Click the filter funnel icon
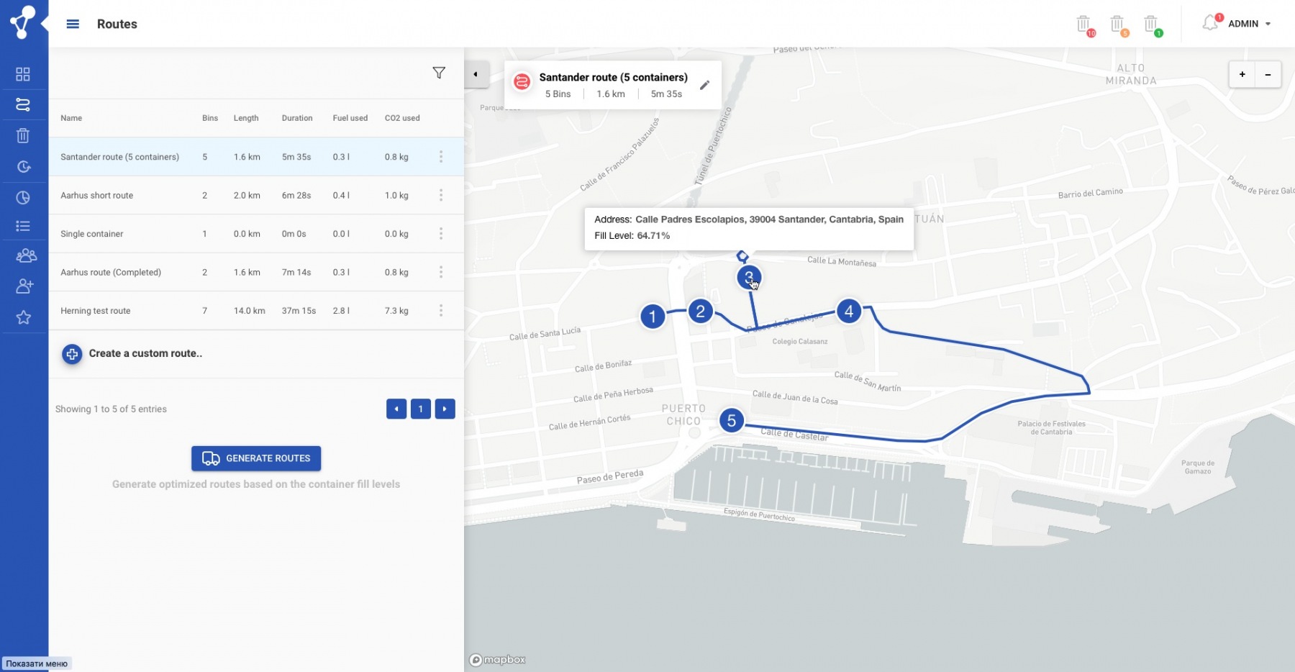The width and height of the screenshot is (1295, 672). [439, 73]
